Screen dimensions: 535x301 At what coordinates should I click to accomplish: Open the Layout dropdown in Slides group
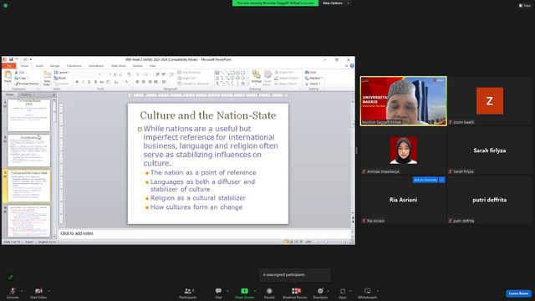pos(62,73)
